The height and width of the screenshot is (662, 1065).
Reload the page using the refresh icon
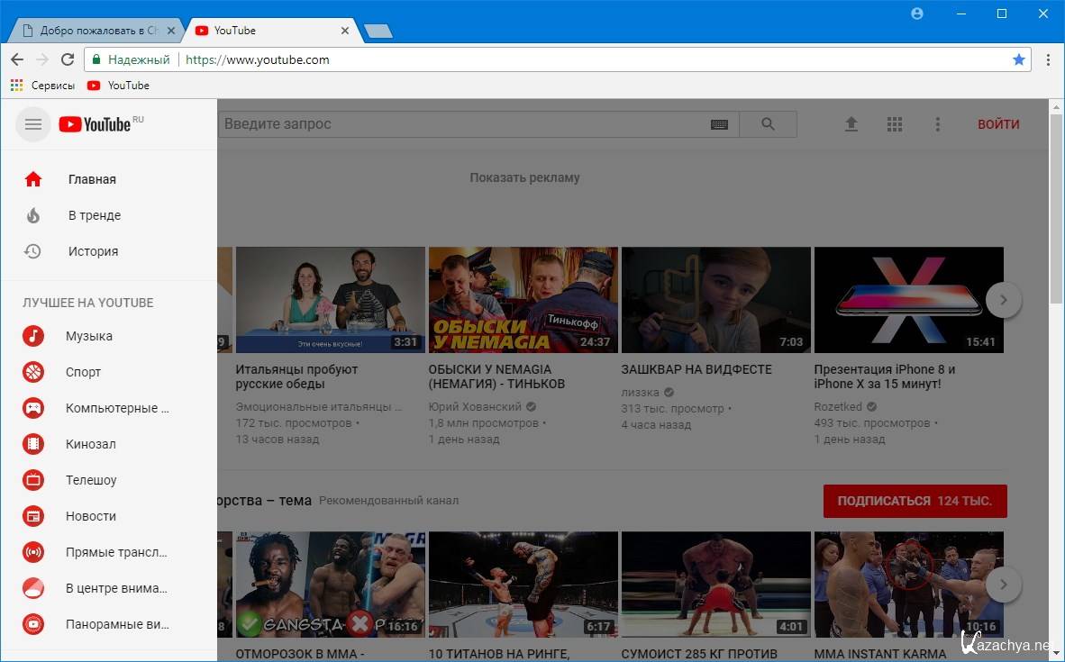pos(68,59)
